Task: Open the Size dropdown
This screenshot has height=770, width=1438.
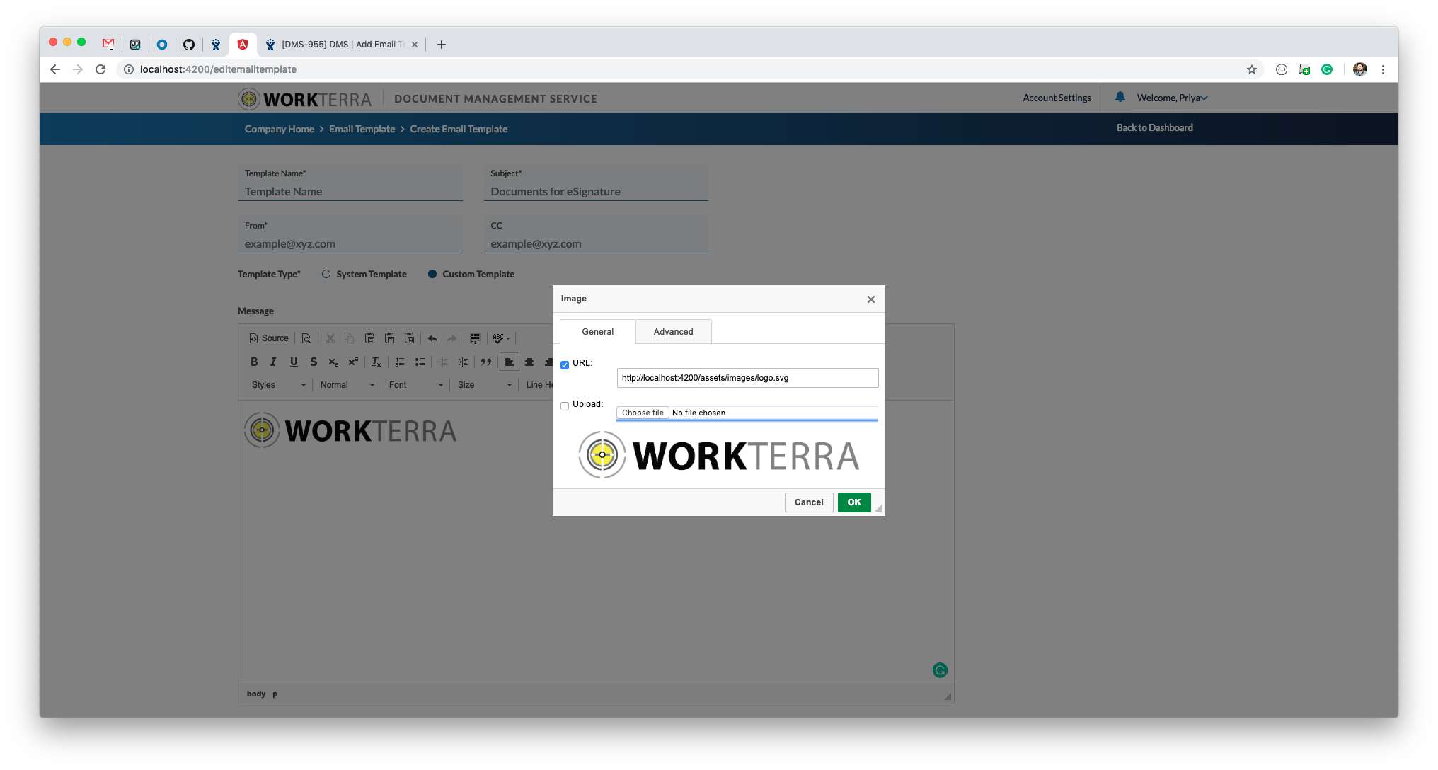Action: point(485,385)
